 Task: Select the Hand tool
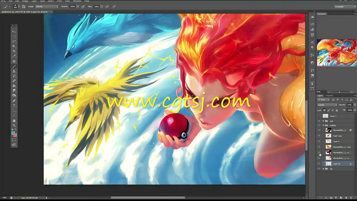pyautogui.click(x=14, y=121)
